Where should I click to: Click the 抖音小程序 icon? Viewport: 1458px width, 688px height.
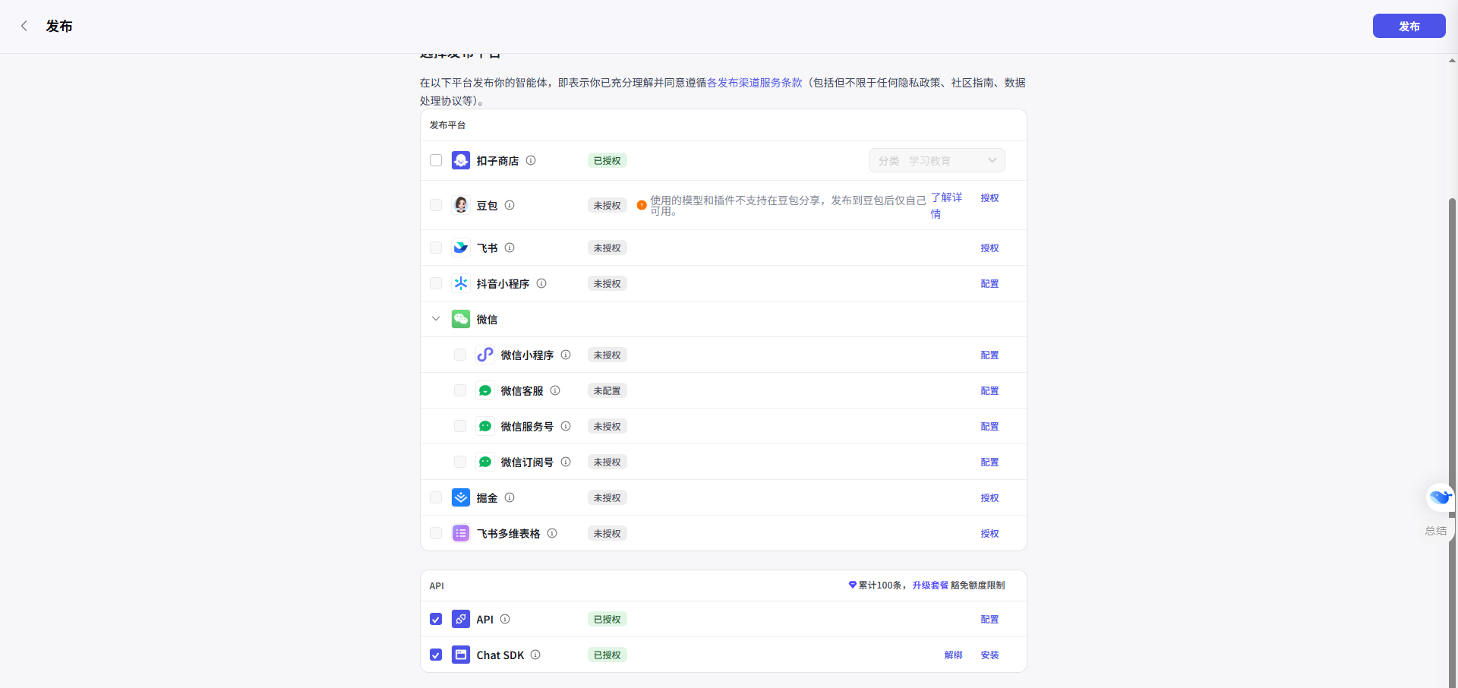tap(461, 283)
